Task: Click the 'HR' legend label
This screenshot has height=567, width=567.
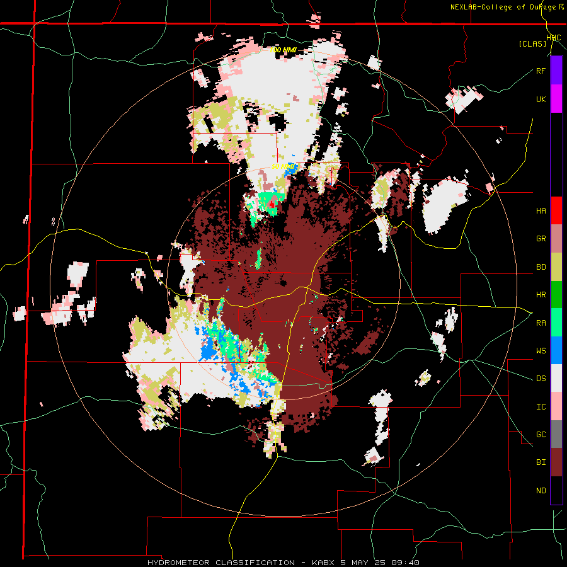Action: (541, 295)
